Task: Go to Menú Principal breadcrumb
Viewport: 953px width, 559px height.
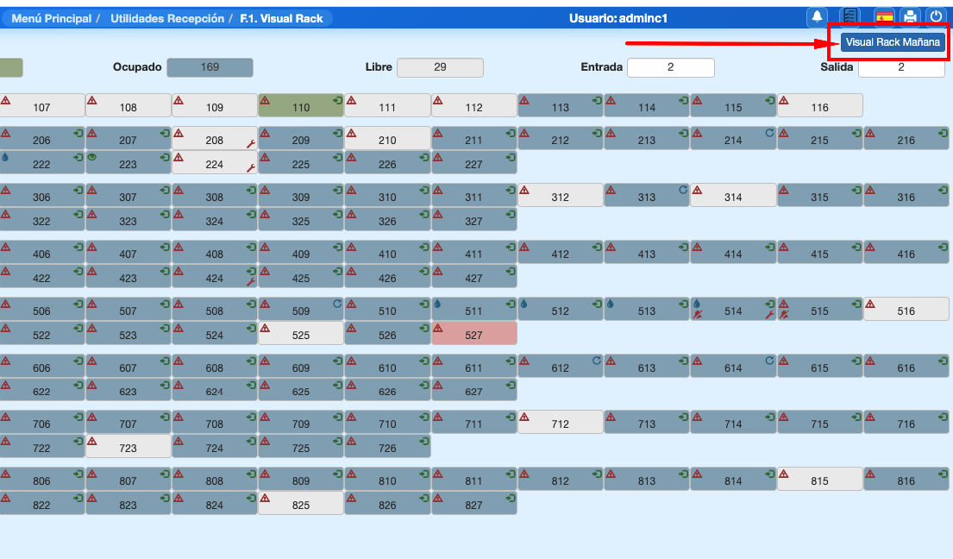Action: (51, 18)
